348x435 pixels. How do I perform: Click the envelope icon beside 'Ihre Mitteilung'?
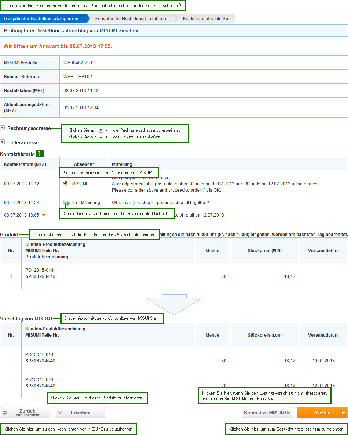coord(66,203)
